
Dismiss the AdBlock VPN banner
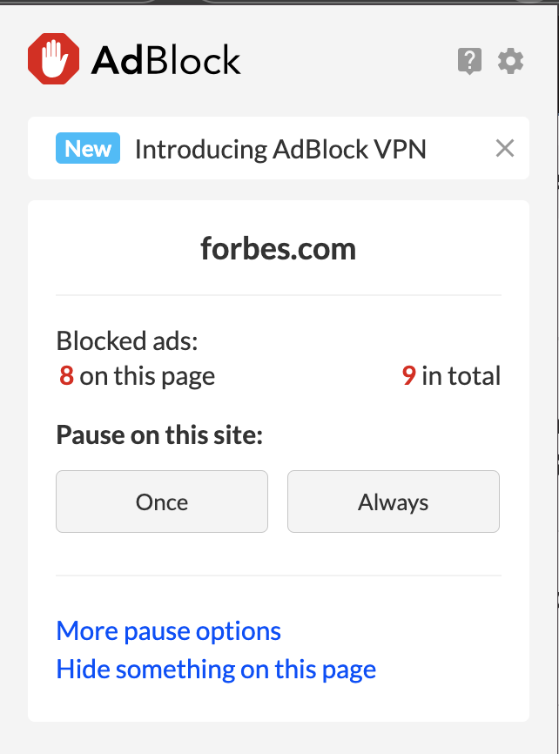point(505,148)
